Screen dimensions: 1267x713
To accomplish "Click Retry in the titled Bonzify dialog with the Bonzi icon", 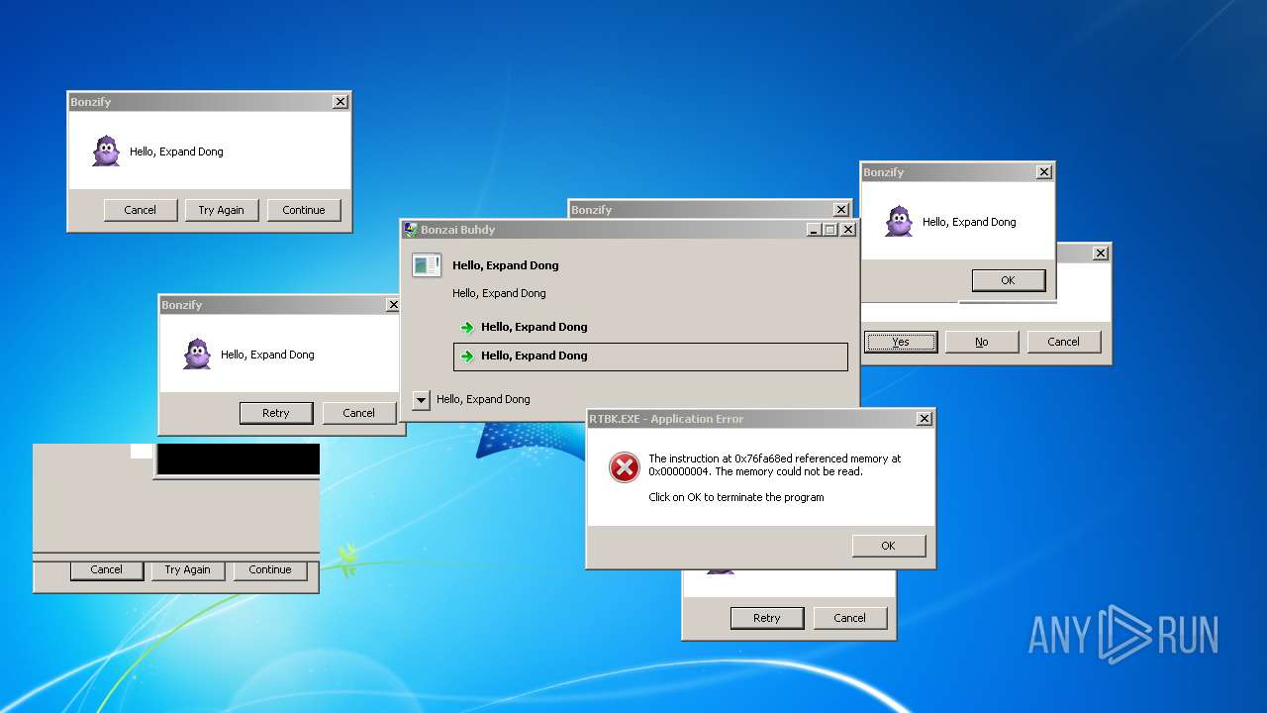I will click(276, 413).
